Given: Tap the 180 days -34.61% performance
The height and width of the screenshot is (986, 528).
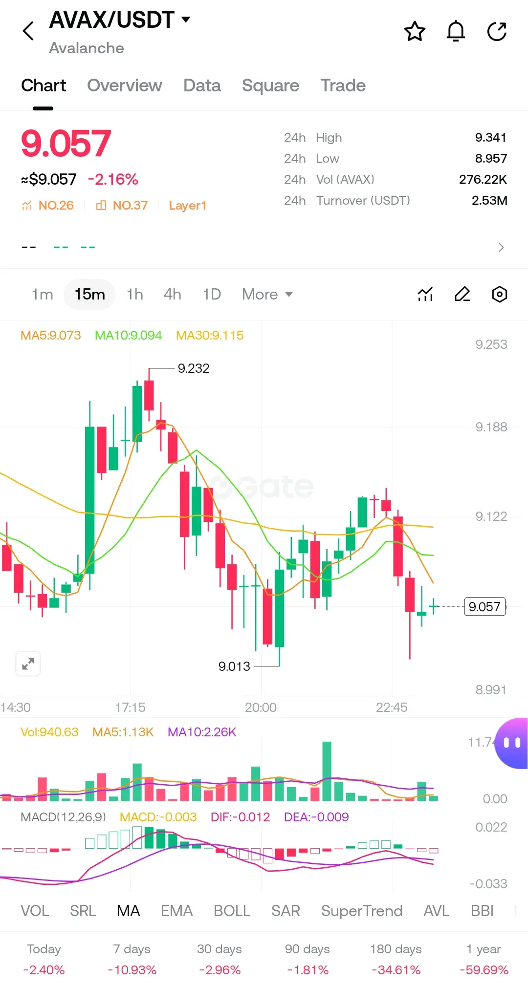Looking at the screenshot, I should pos(396,959).
